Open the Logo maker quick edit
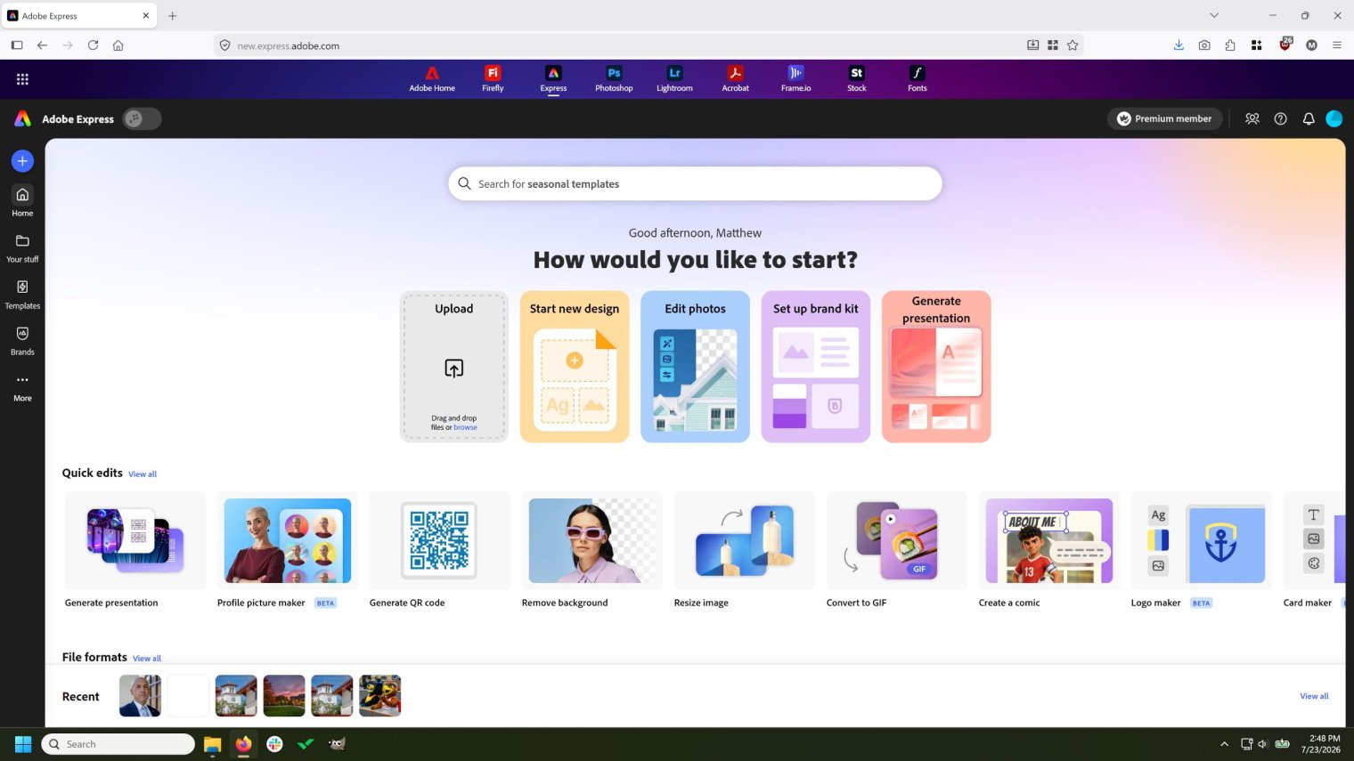Viewport: 1354px width, 761px height. point(1202,540)
